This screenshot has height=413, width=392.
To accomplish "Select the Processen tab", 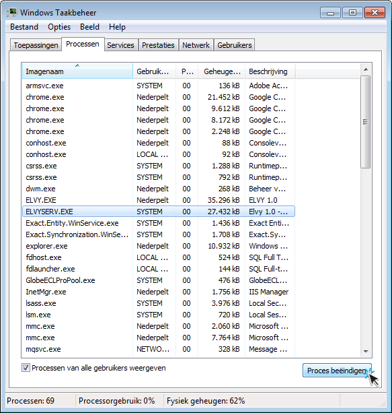I will pos(83,44).
